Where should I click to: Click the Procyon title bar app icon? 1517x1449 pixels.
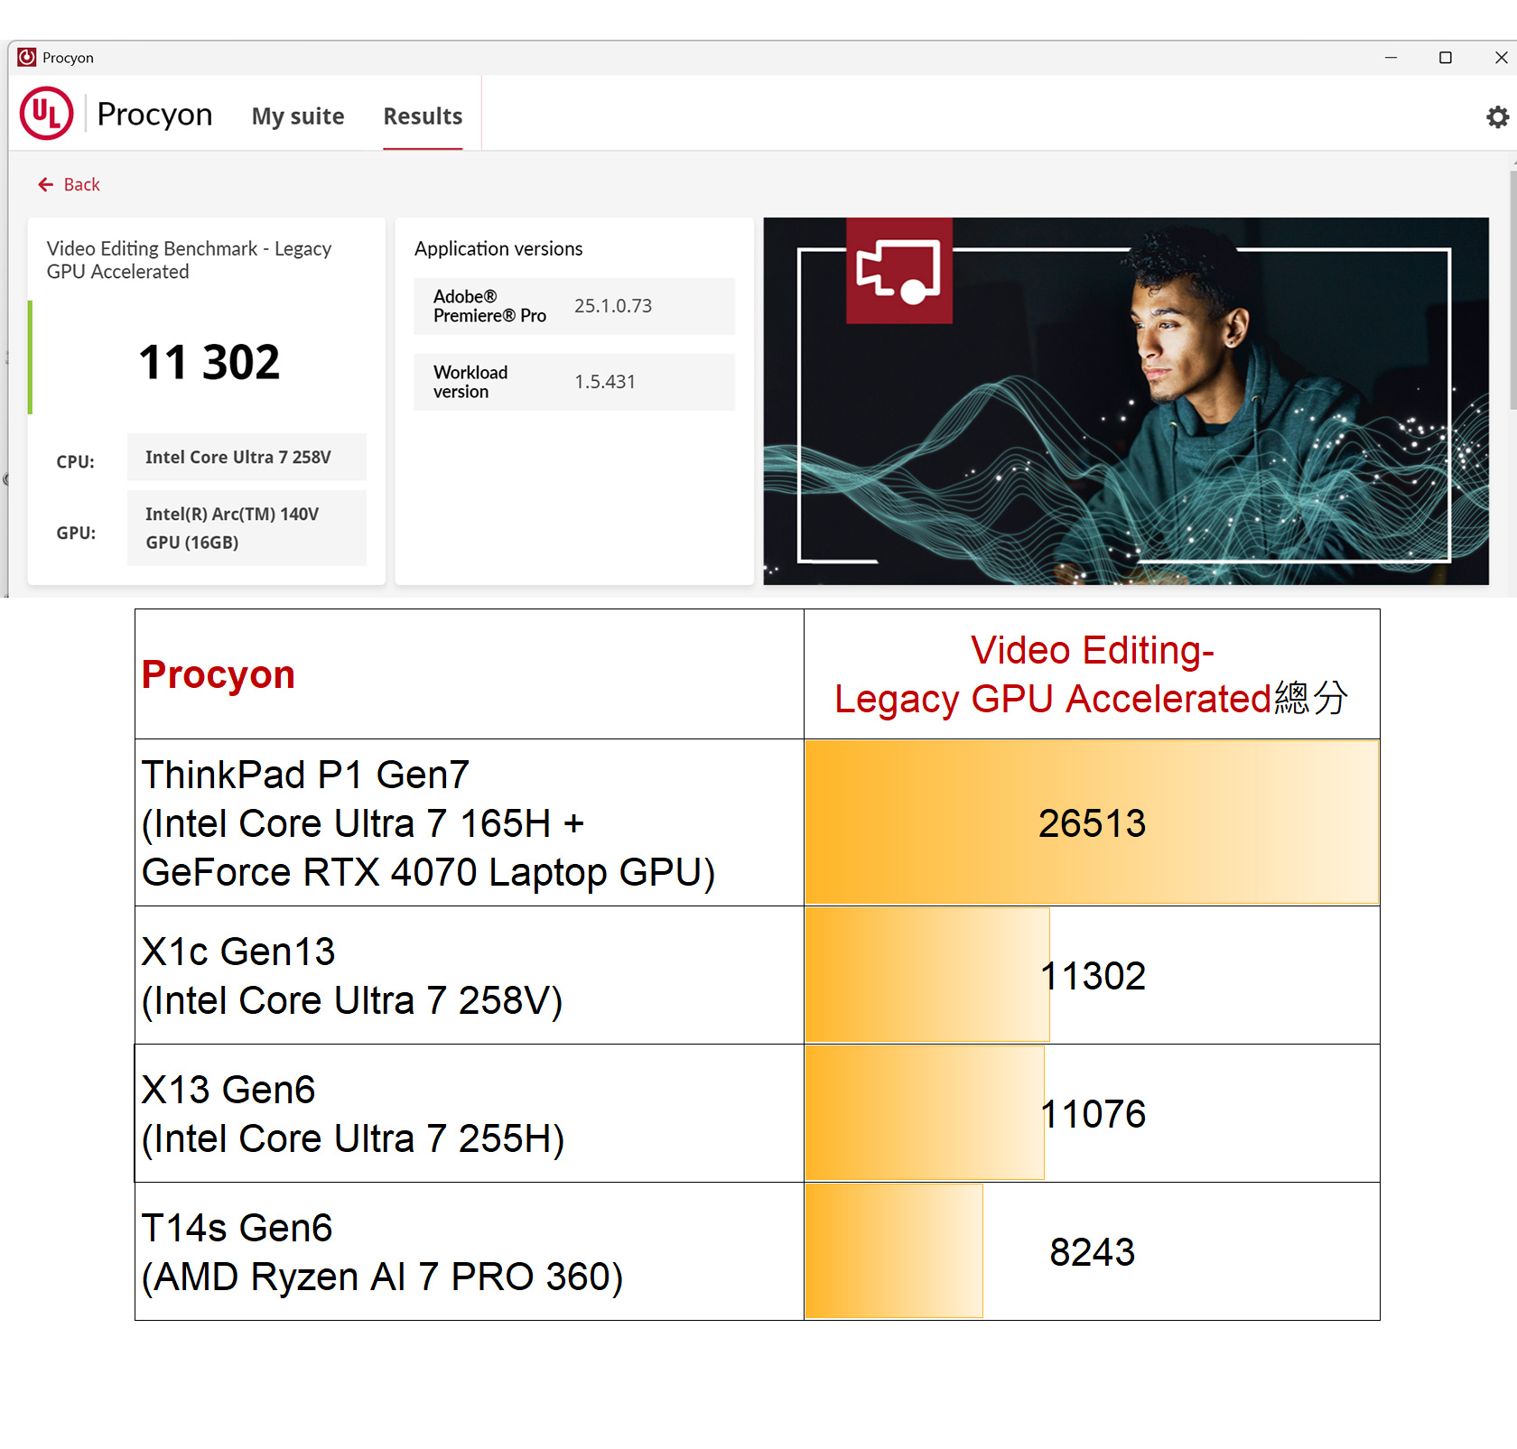point(27,58)
